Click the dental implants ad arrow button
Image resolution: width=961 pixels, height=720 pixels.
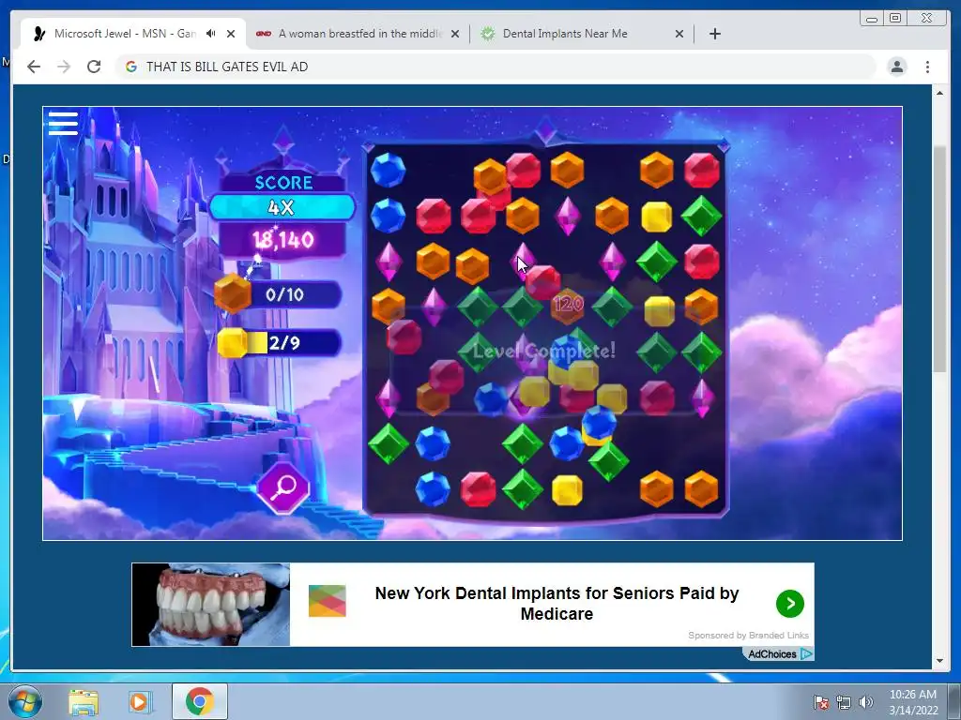click(x=790, y=604)
